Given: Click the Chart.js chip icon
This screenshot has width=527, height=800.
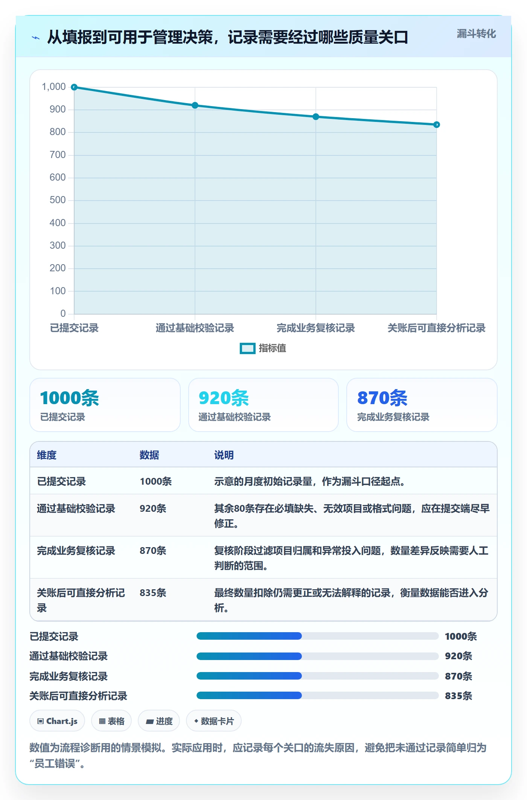Looking at the screenshot, I should point(41,721).
